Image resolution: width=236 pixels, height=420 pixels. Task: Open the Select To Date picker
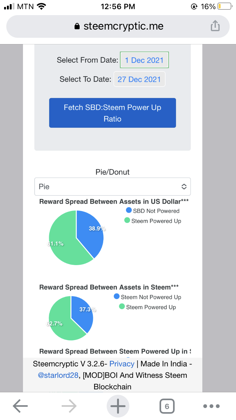coord(139,79)
